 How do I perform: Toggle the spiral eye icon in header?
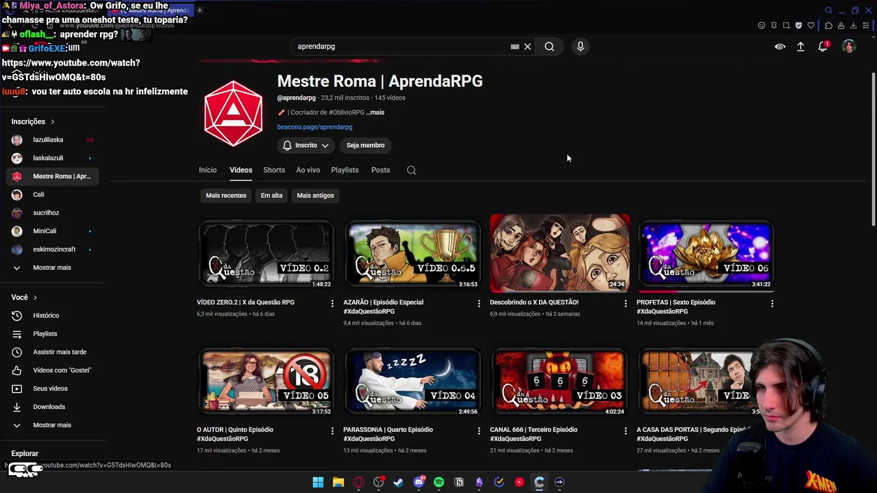coord(780,47)
